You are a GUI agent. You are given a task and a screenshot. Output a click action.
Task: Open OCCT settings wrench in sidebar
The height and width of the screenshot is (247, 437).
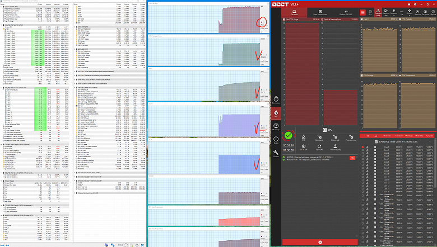pos(276,153)
